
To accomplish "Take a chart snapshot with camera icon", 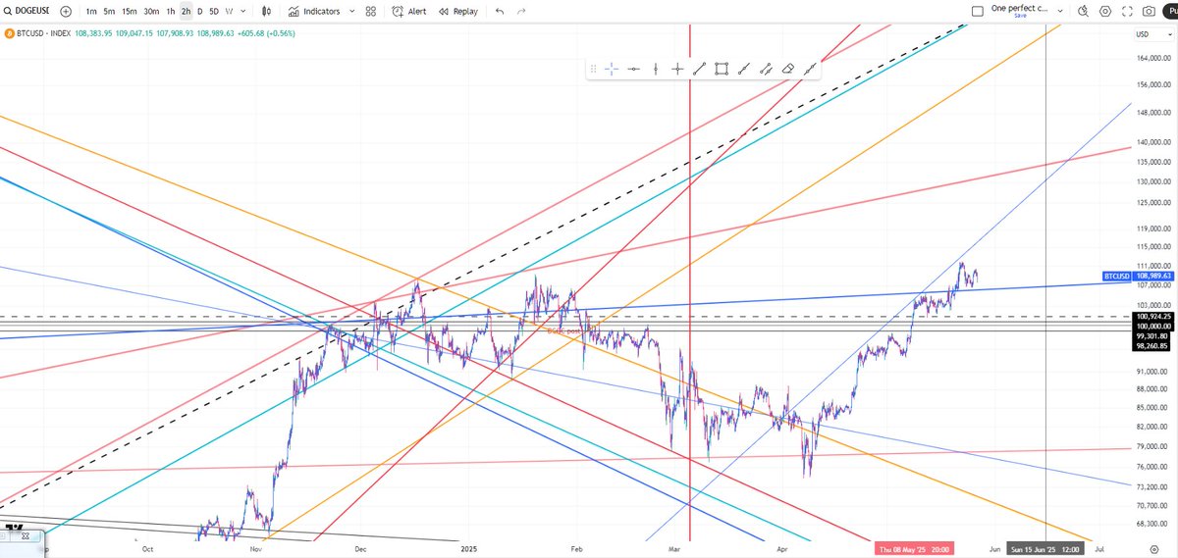I will pyautogui.click(x=1149, y=11).
